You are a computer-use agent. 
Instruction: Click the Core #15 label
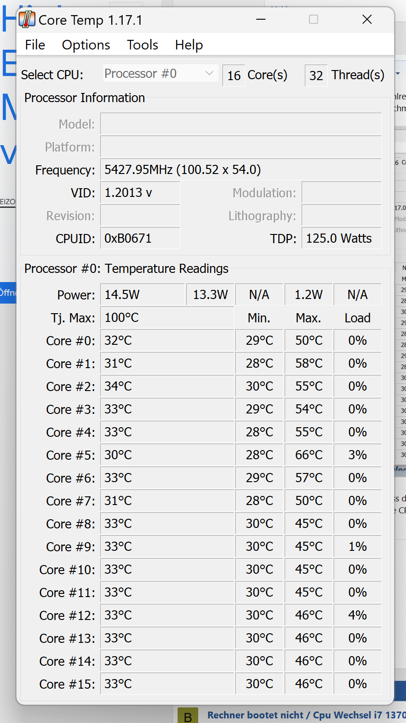tap(67, 685)
